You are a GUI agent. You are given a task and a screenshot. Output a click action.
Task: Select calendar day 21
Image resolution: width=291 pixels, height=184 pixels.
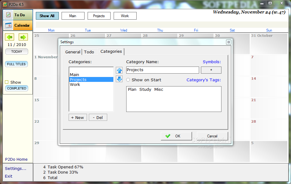tap(269, 108)
